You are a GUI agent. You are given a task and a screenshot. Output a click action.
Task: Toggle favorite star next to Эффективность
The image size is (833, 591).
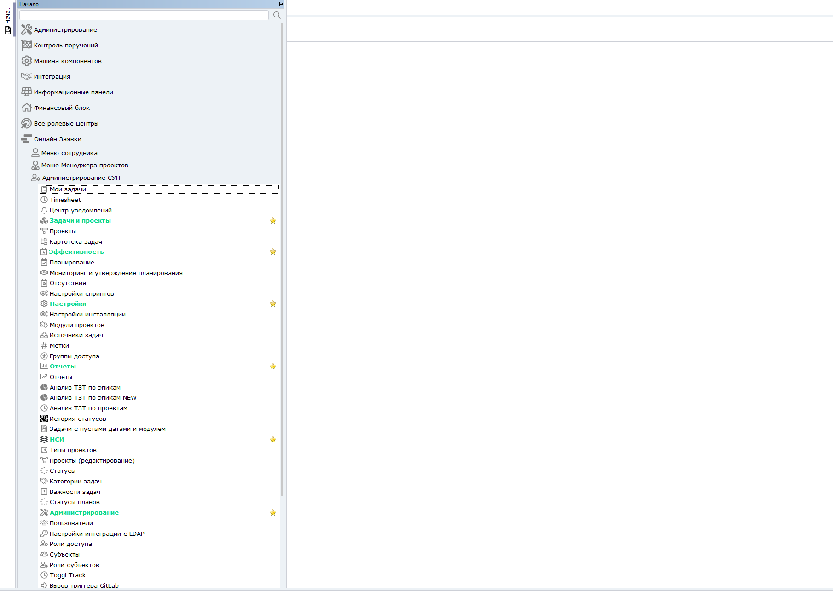[x=273, y=252]
